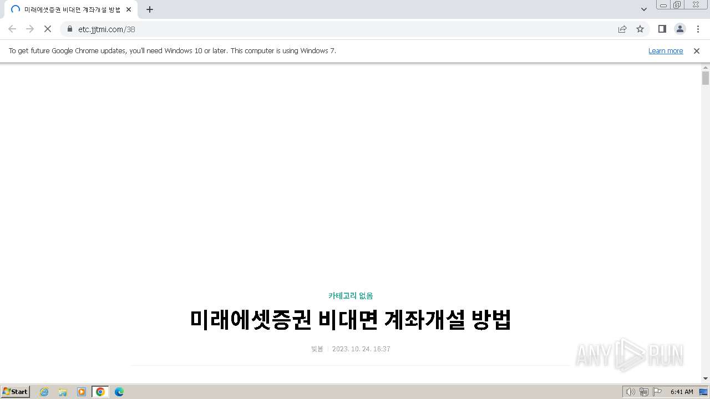Go back to previous page
Viewport: 710px width, 399px height.
[x=12, y=29]
